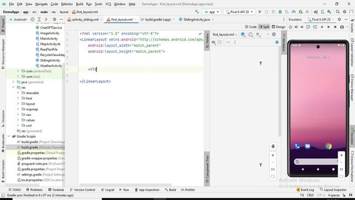This screenshot has width=355, height=200.
Task: Open Problems tool window
Action: (34, 190)
